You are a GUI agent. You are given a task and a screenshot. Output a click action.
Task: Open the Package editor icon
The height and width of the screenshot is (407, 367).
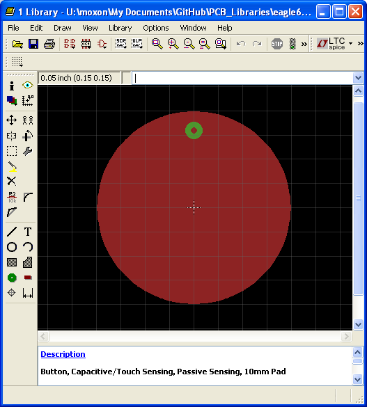click(86, 44)
